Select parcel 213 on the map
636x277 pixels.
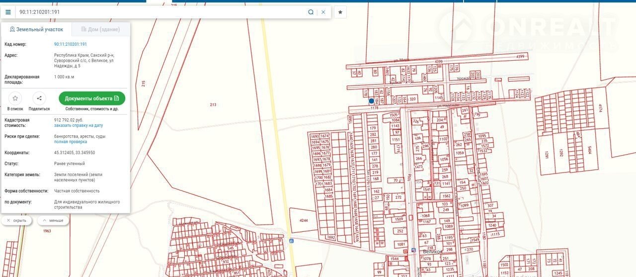213,105
